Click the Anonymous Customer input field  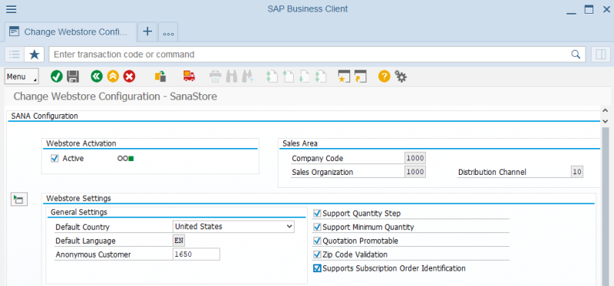196,255
